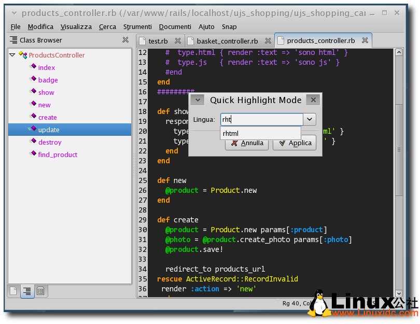
Task: Open the file browser cabinet icon
Action: pyautogui.click(x=40, y=291)
